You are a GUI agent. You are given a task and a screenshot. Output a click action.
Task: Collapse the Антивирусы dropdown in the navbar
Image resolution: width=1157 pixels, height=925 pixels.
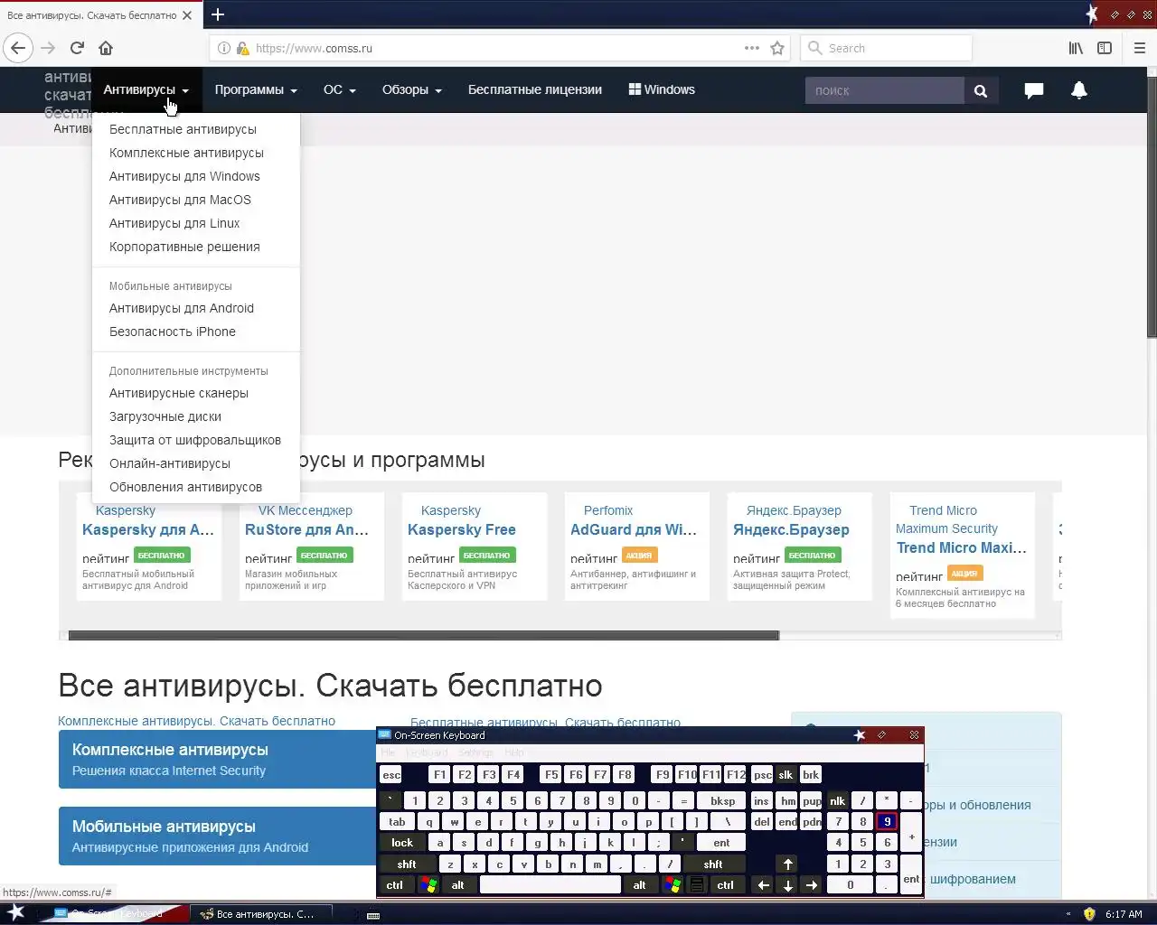(x=146, y=89)
